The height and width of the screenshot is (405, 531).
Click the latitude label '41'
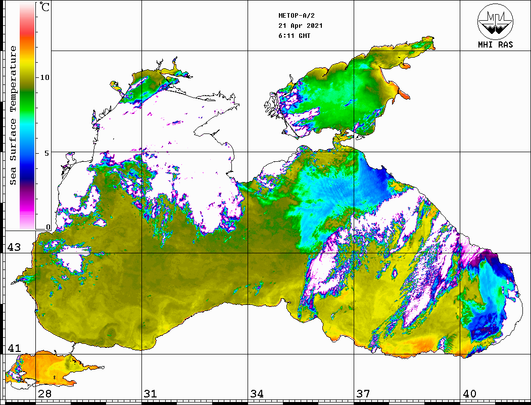(14, 348)
